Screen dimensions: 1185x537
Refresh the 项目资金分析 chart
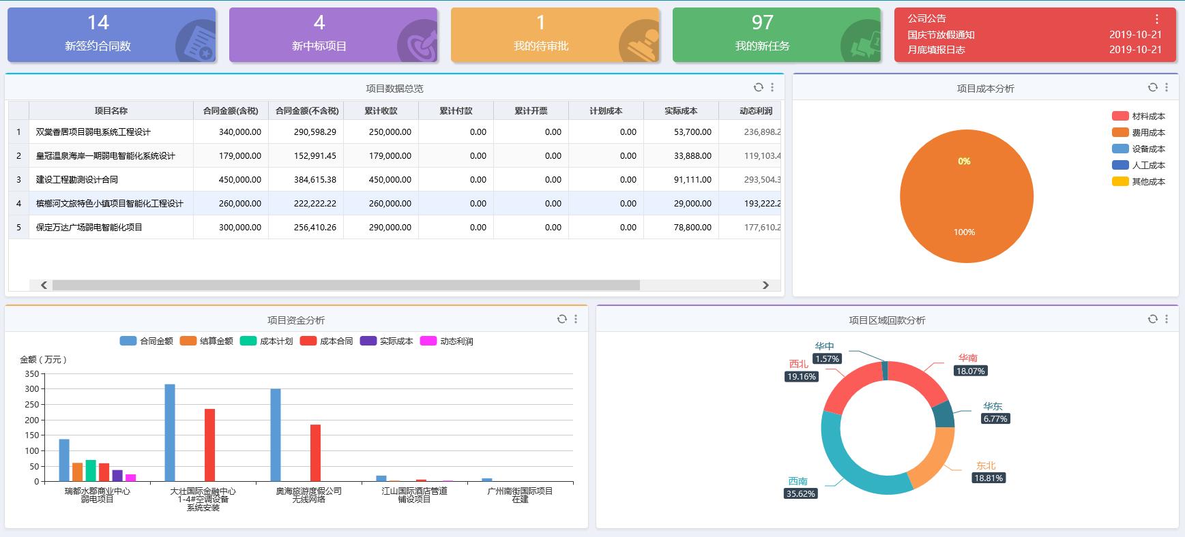561,319
